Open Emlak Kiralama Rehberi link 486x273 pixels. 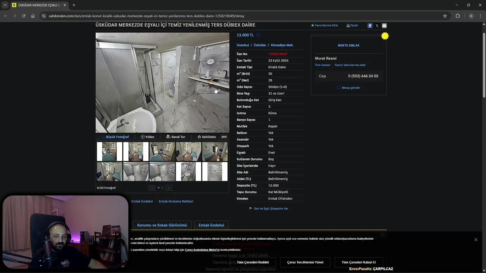tap(176, 201)
